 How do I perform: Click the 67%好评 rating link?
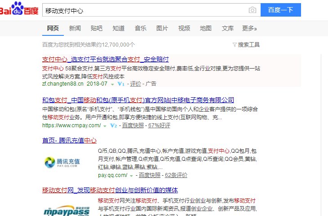pos(159,125)
